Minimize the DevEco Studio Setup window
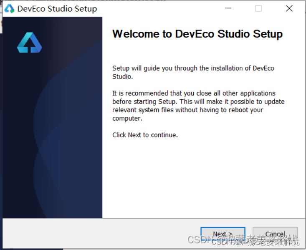The height and width of the screenshot is (250, 306). [228, 8]
